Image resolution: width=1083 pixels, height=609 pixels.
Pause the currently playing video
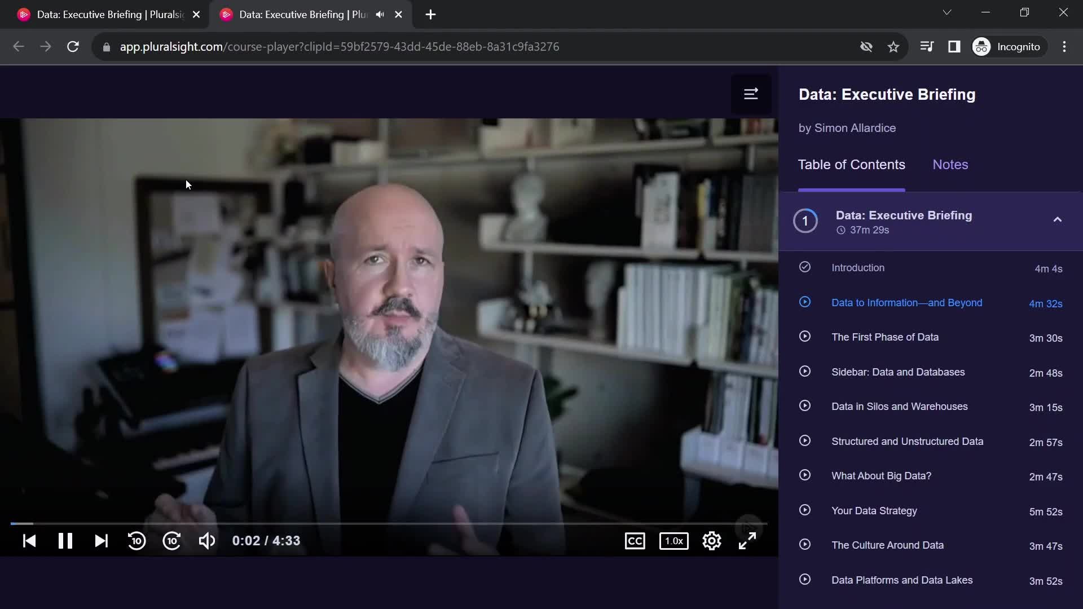coord(65,541)
